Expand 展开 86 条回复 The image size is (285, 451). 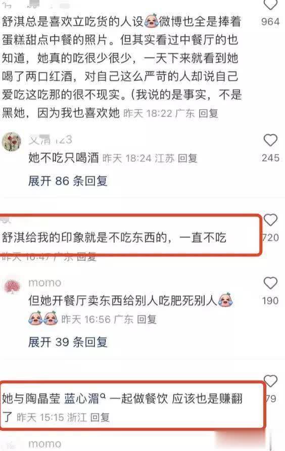point(68,181)
